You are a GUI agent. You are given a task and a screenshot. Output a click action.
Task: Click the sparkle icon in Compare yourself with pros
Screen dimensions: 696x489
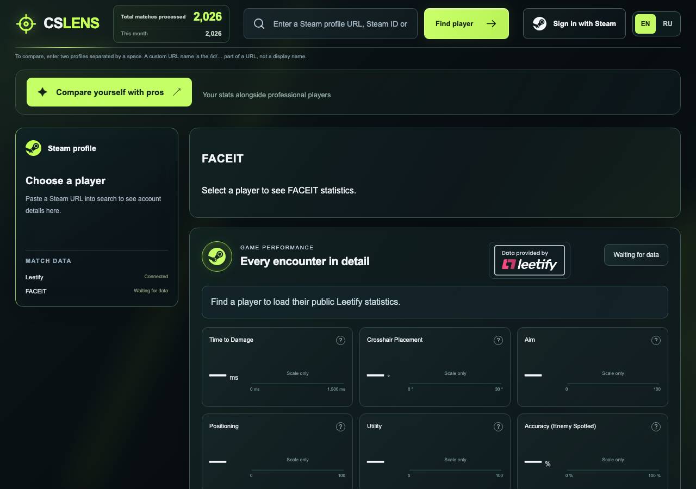pyautogui.click(x=42, y=92)
